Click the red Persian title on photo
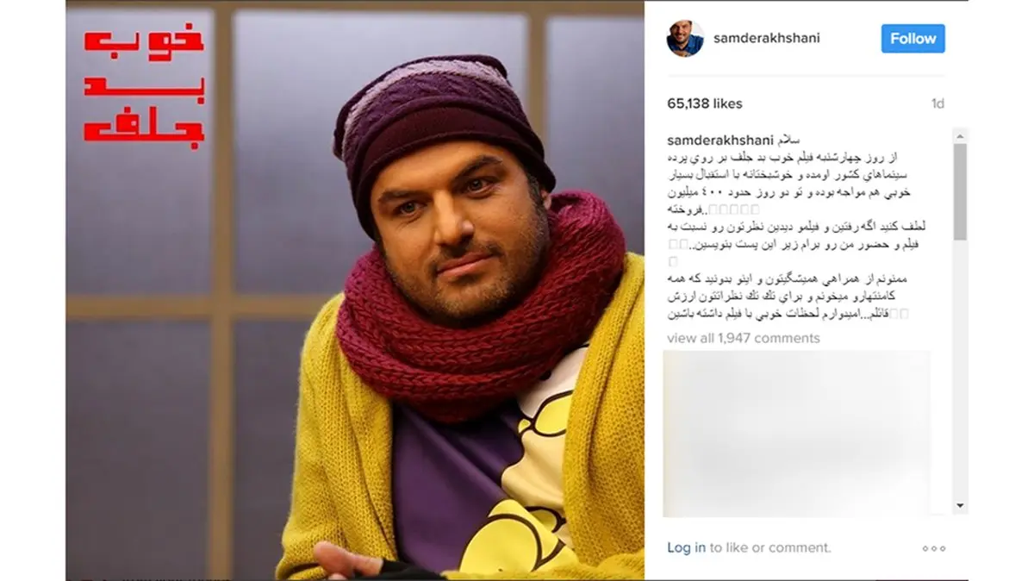 [144, 84]
